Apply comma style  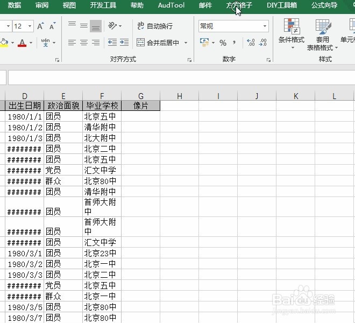point(235,43)
